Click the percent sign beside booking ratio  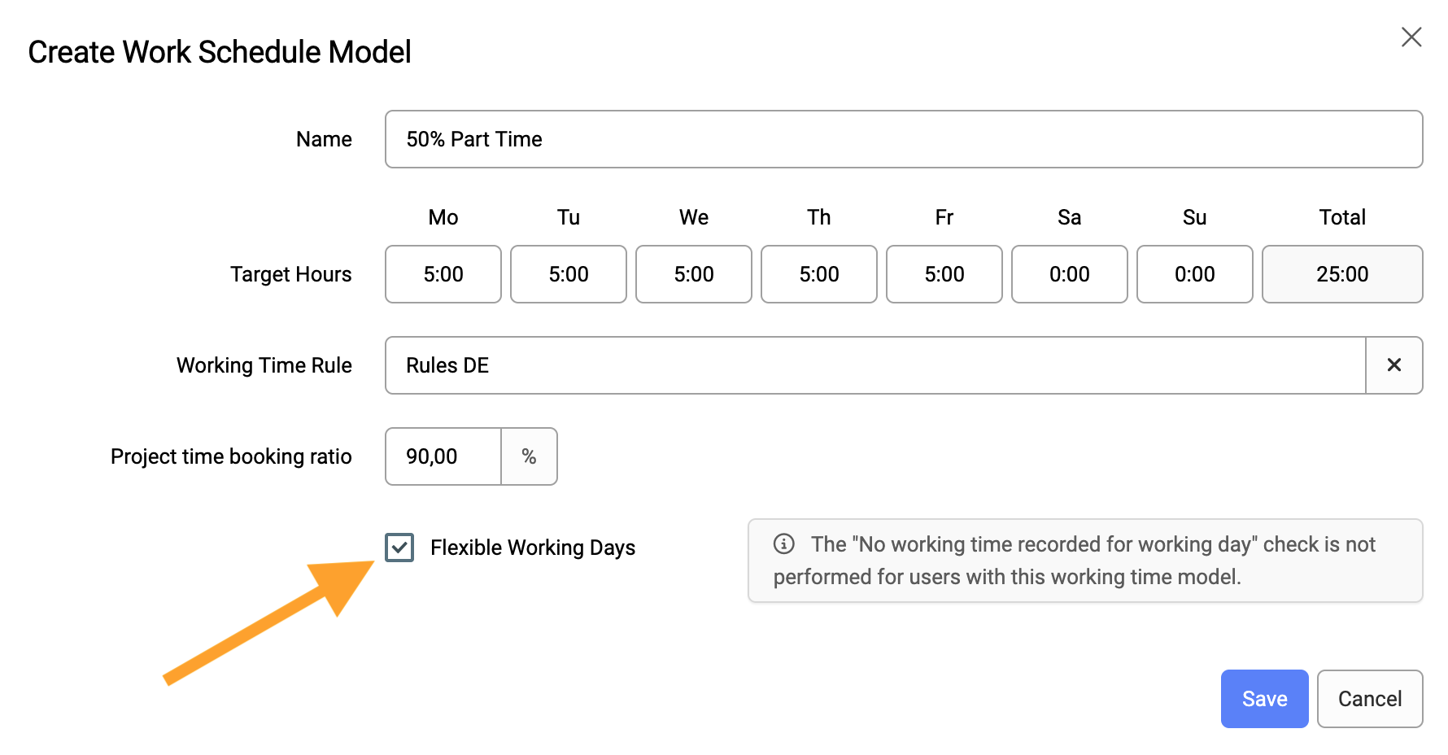[530, 456]
